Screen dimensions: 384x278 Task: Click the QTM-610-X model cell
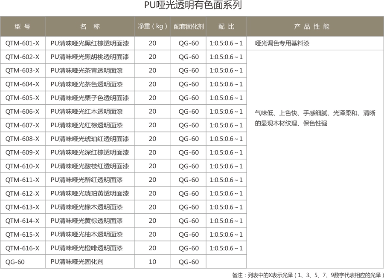[23, 166]
